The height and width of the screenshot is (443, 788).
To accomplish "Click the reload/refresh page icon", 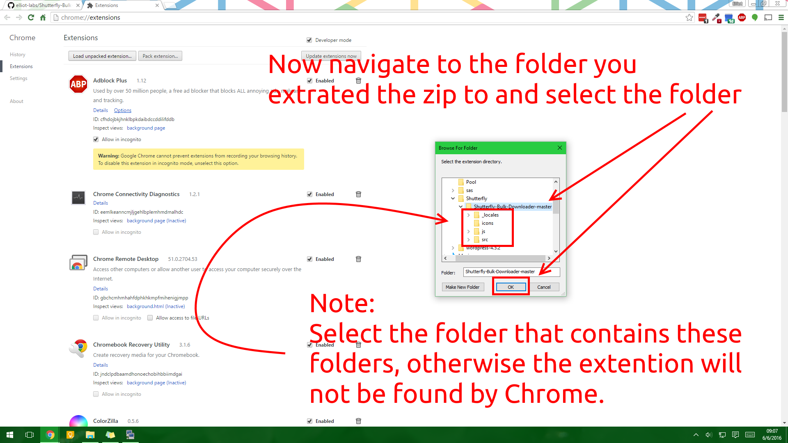I will [x=31, y=17].
